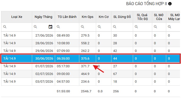Sort by SL Quá Tốc Độ header
The width and height of the screenshot is (181, 98).
coord(143,17)
